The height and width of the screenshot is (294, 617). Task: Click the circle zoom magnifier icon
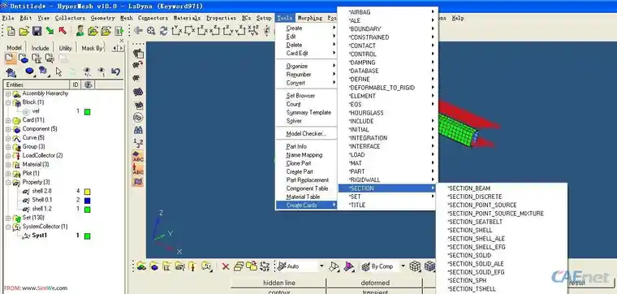(151, 31)
